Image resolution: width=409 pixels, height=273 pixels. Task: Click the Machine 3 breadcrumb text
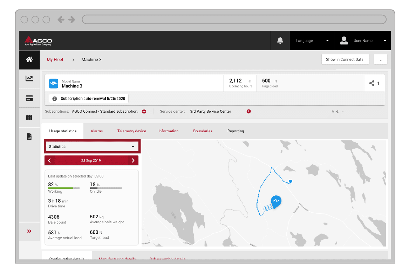(91, 60)
